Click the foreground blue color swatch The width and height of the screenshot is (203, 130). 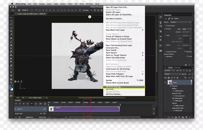point(10,88)
